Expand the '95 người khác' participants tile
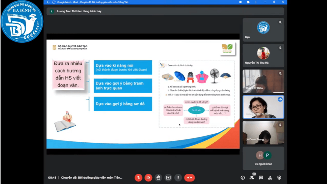 263,158
